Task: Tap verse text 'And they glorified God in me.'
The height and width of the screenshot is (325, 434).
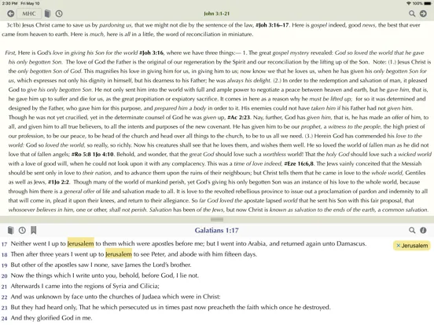Action: pyautogui.click(x=51, y=318)
